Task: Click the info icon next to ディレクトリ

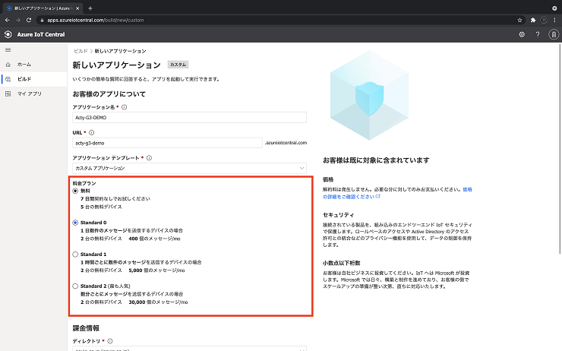Action: pyautogui.click(x=110, y=341)
